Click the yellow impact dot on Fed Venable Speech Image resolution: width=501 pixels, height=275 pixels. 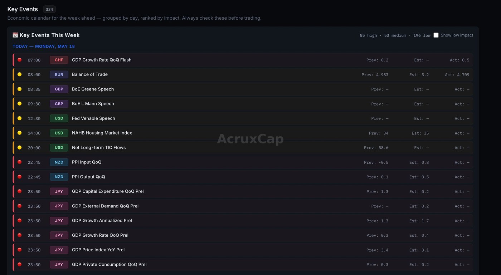click(20, 118)
